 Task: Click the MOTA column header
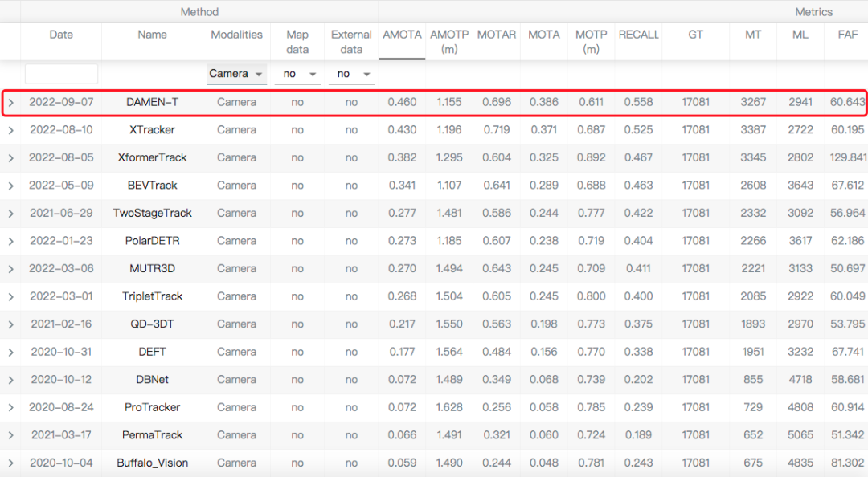coord(543,35)
